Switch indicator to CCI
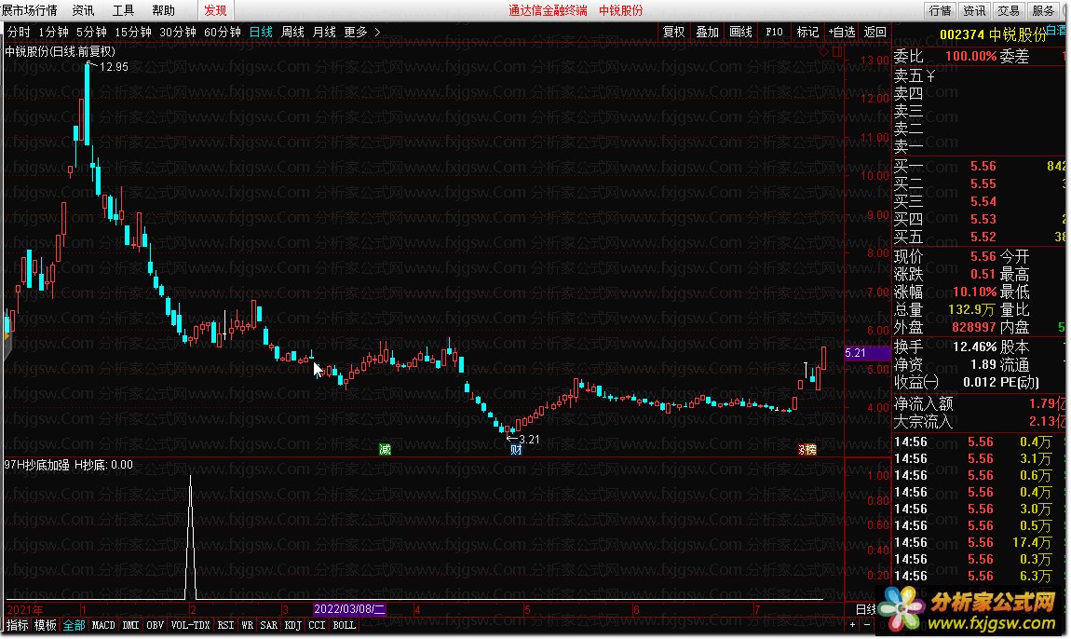The height and width of the screenshot is (639, 1071). [317, 625]
